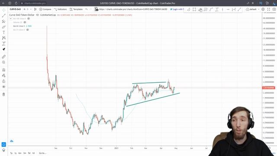Toggle magnet mode in left toolbar
The image size is (277, 156).
point(4,70)
